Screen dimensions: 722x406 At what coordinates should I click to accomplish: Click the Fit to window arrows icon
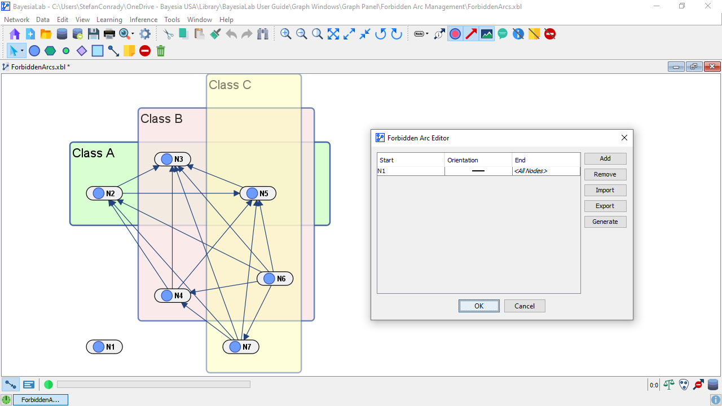tap(333, 34)
